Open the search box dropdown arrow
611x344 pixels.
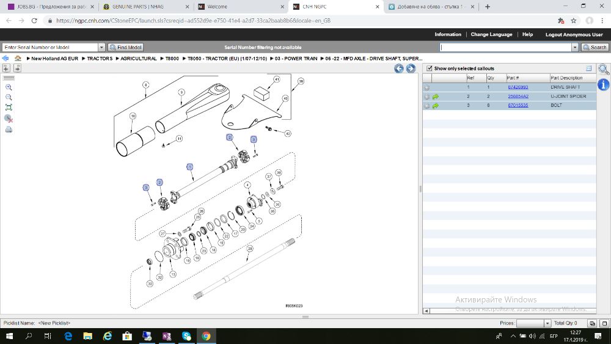click(x=575, y=47)
